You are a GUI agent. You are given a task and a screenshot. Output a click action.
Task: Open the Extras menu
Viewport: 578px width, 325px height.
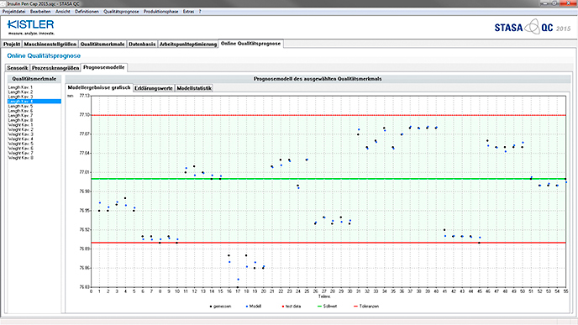click(188, 12)
